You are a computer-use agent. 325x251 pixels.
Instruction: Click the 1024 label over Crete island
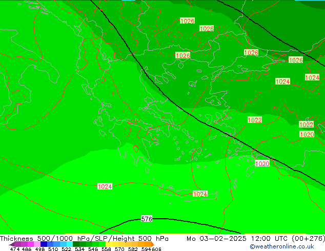[200, 194]
